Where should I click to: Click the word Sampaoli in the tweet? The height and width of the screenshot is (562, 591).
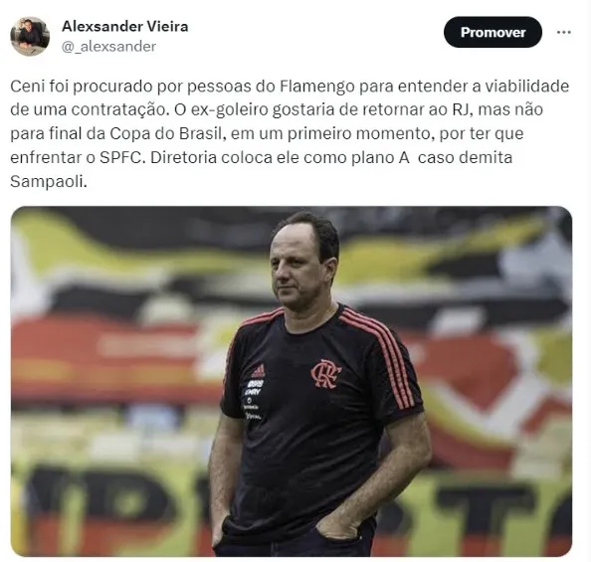point(49,182)
